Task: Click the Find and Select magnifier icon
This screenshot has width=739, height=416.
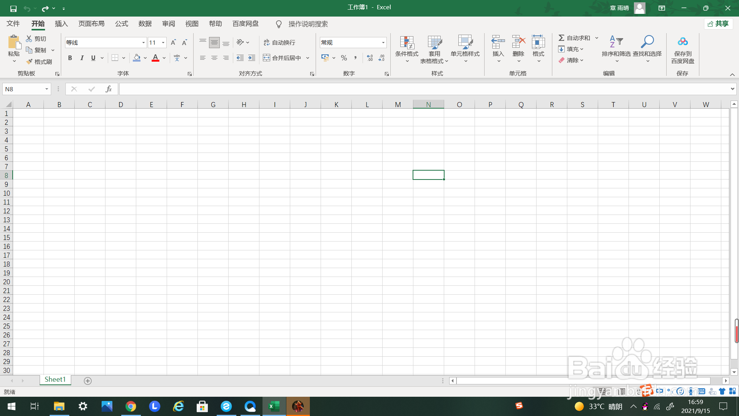Action: 647,42
